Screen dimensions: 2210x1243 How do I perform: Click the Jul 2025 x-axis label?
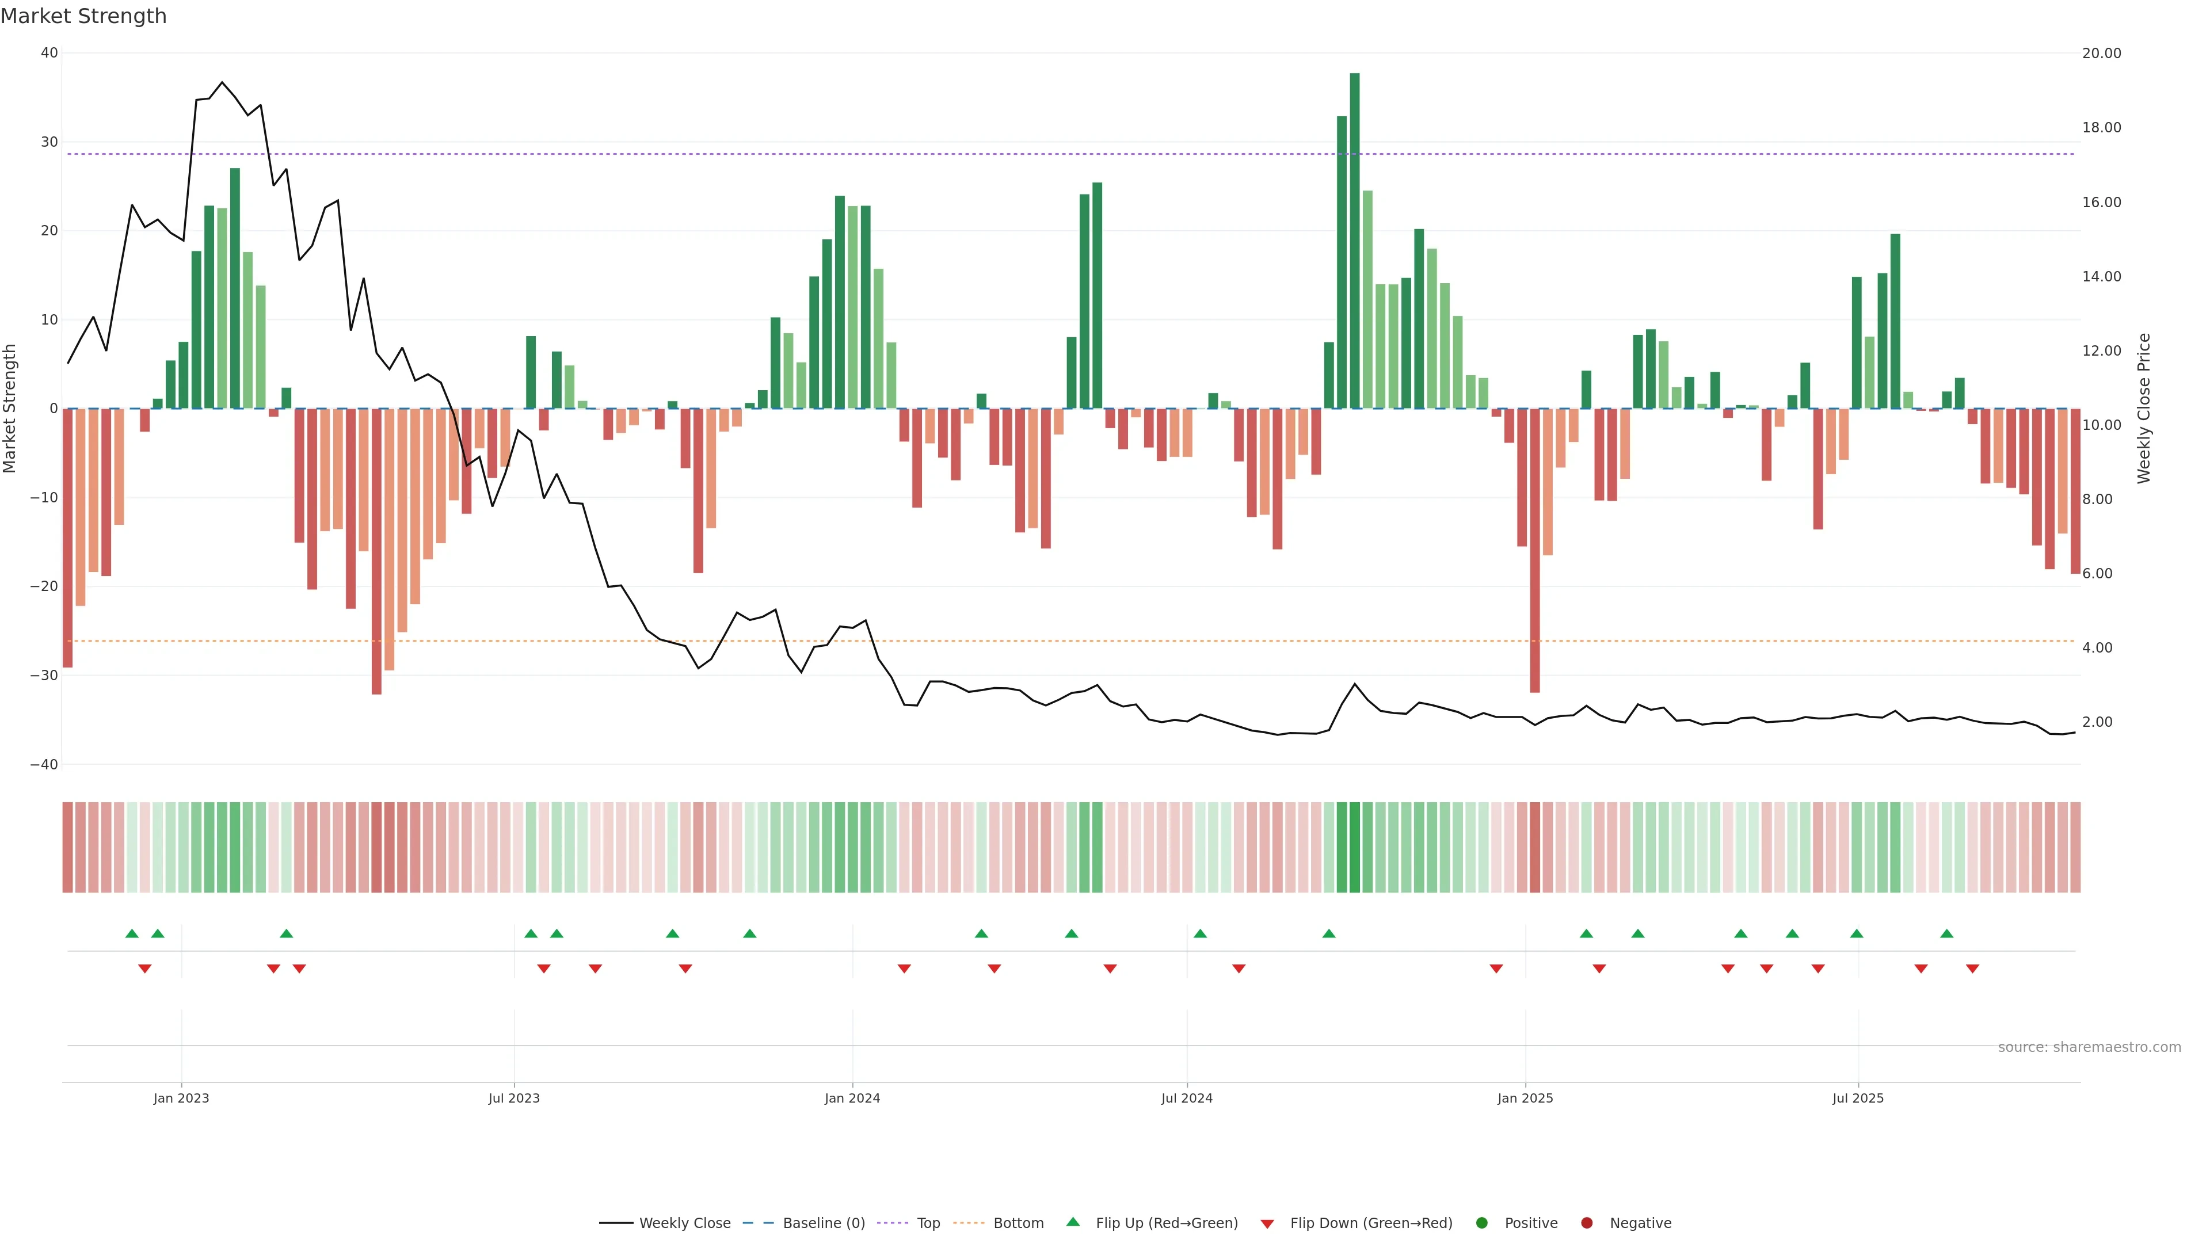pyautogui.click(x=1857, y=1098)
